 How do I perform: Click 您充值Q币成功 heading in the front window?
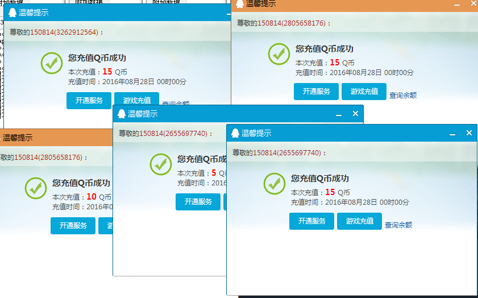[x=320, y=179]
